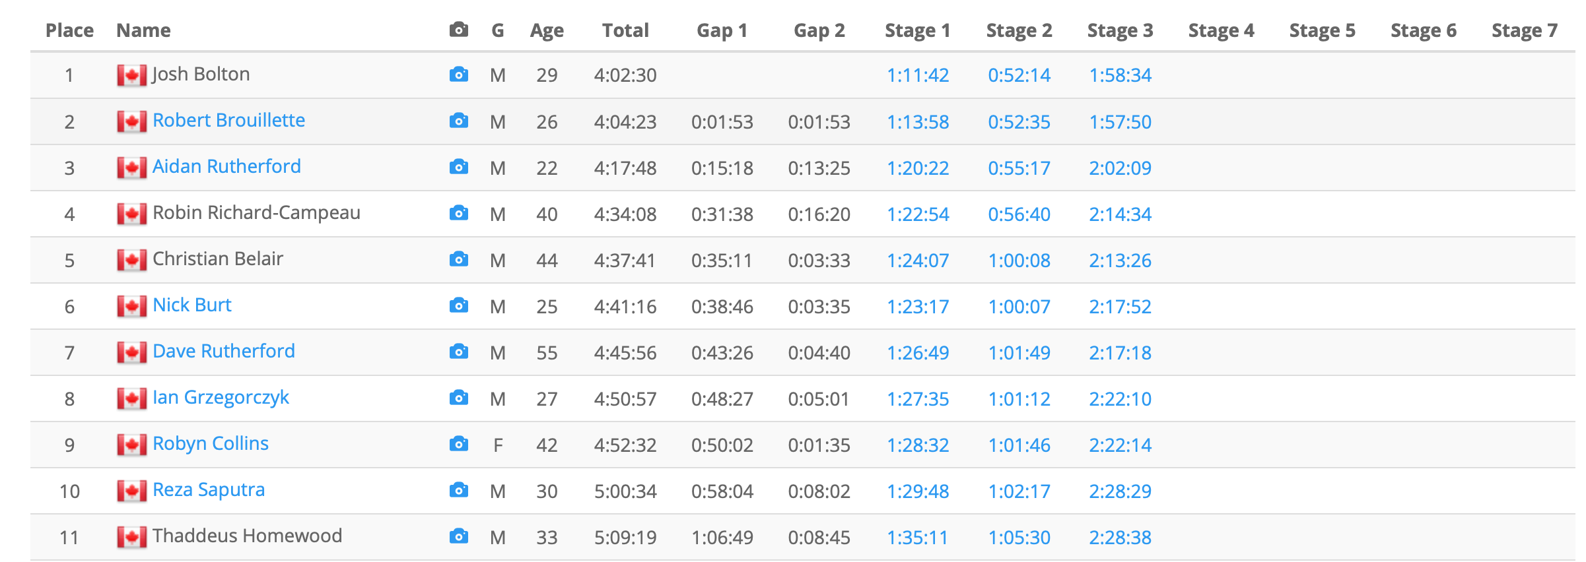Show Nick Burt's photos via camera icon

pos(458,305)
